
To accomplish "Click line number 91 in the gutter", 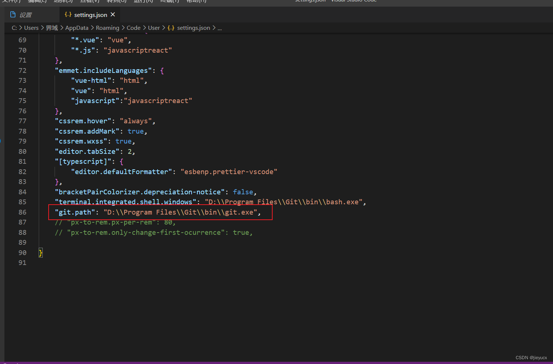I will click(x=22, y=262).
